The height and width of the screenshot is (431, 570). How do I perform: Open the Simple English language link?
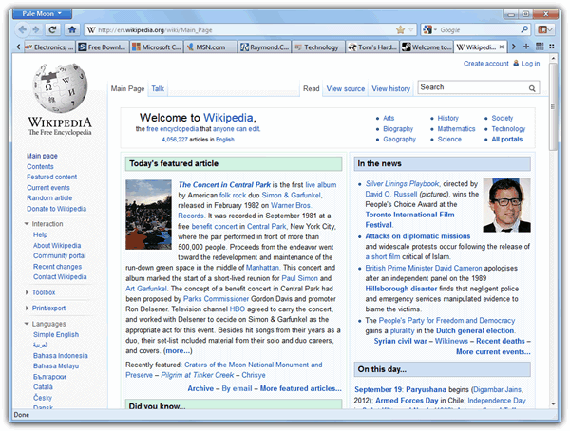[56, 334]
